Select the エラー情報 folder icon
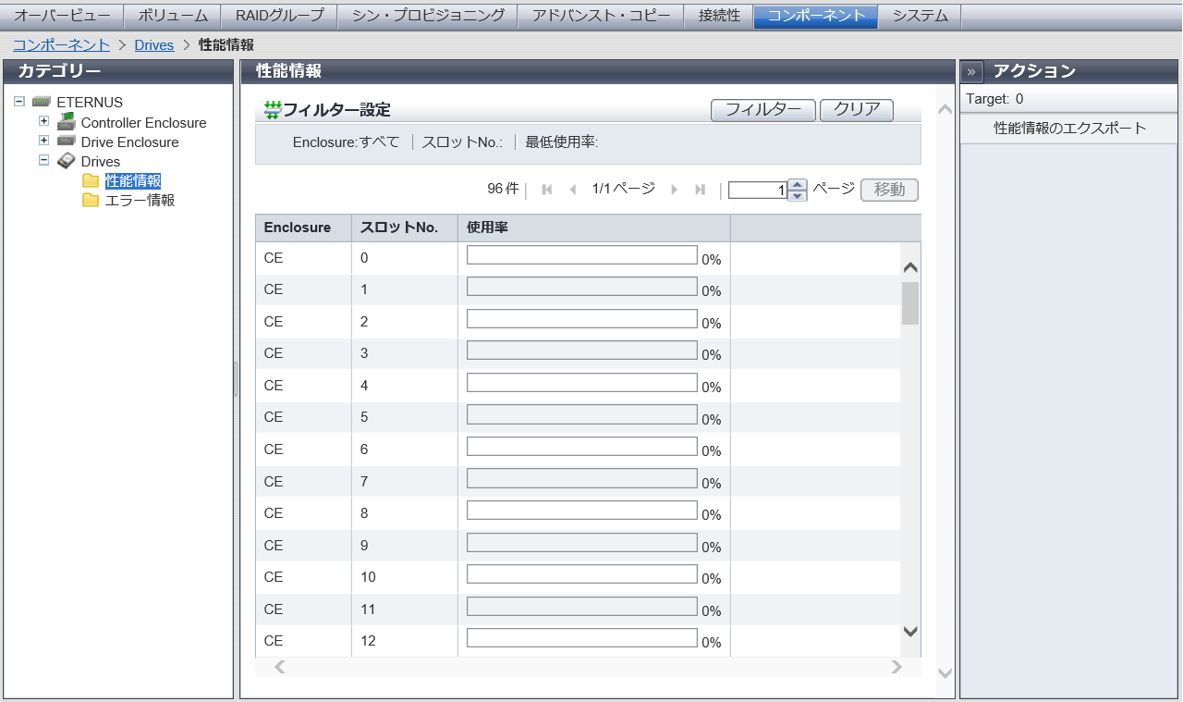This screenshot has height=702, width=1183. point(91,200)
